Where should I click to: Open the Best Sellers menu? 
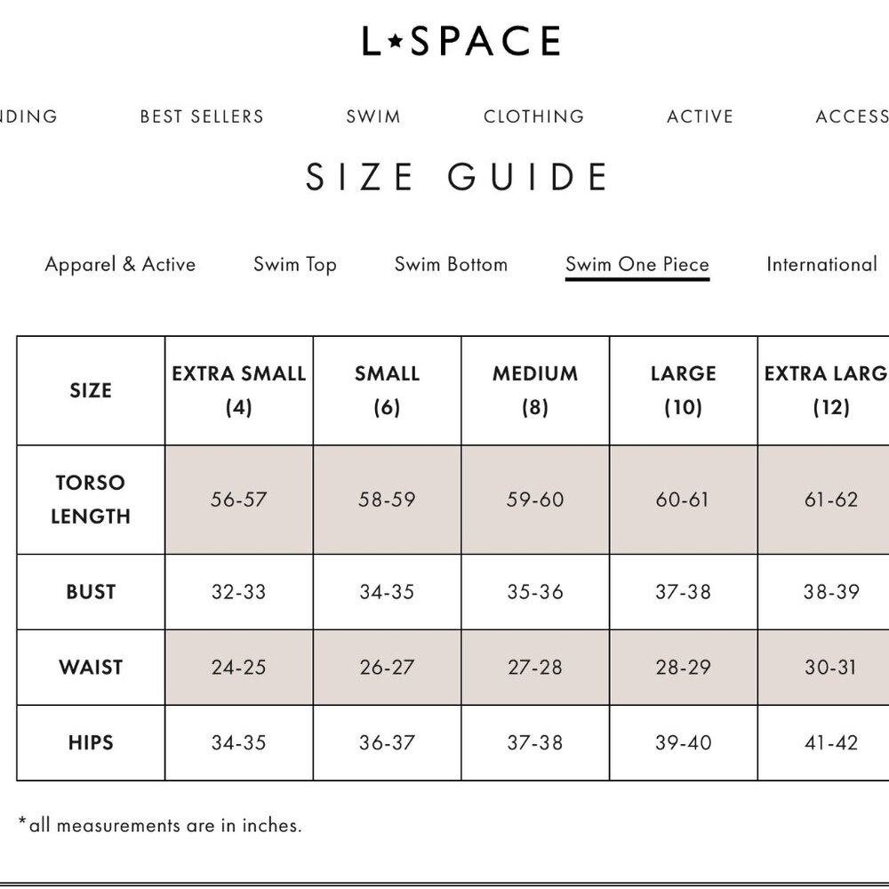(202, 116)
